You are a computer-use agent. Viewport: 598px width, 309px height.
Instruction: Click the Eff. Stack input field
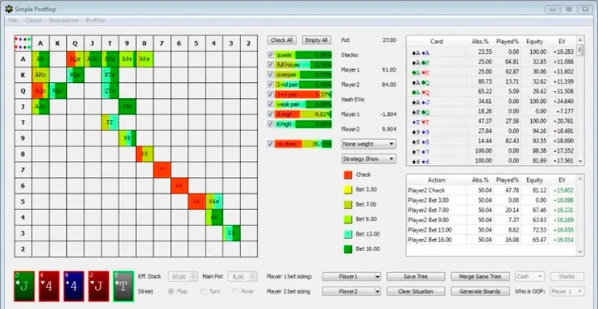point(183,277)
